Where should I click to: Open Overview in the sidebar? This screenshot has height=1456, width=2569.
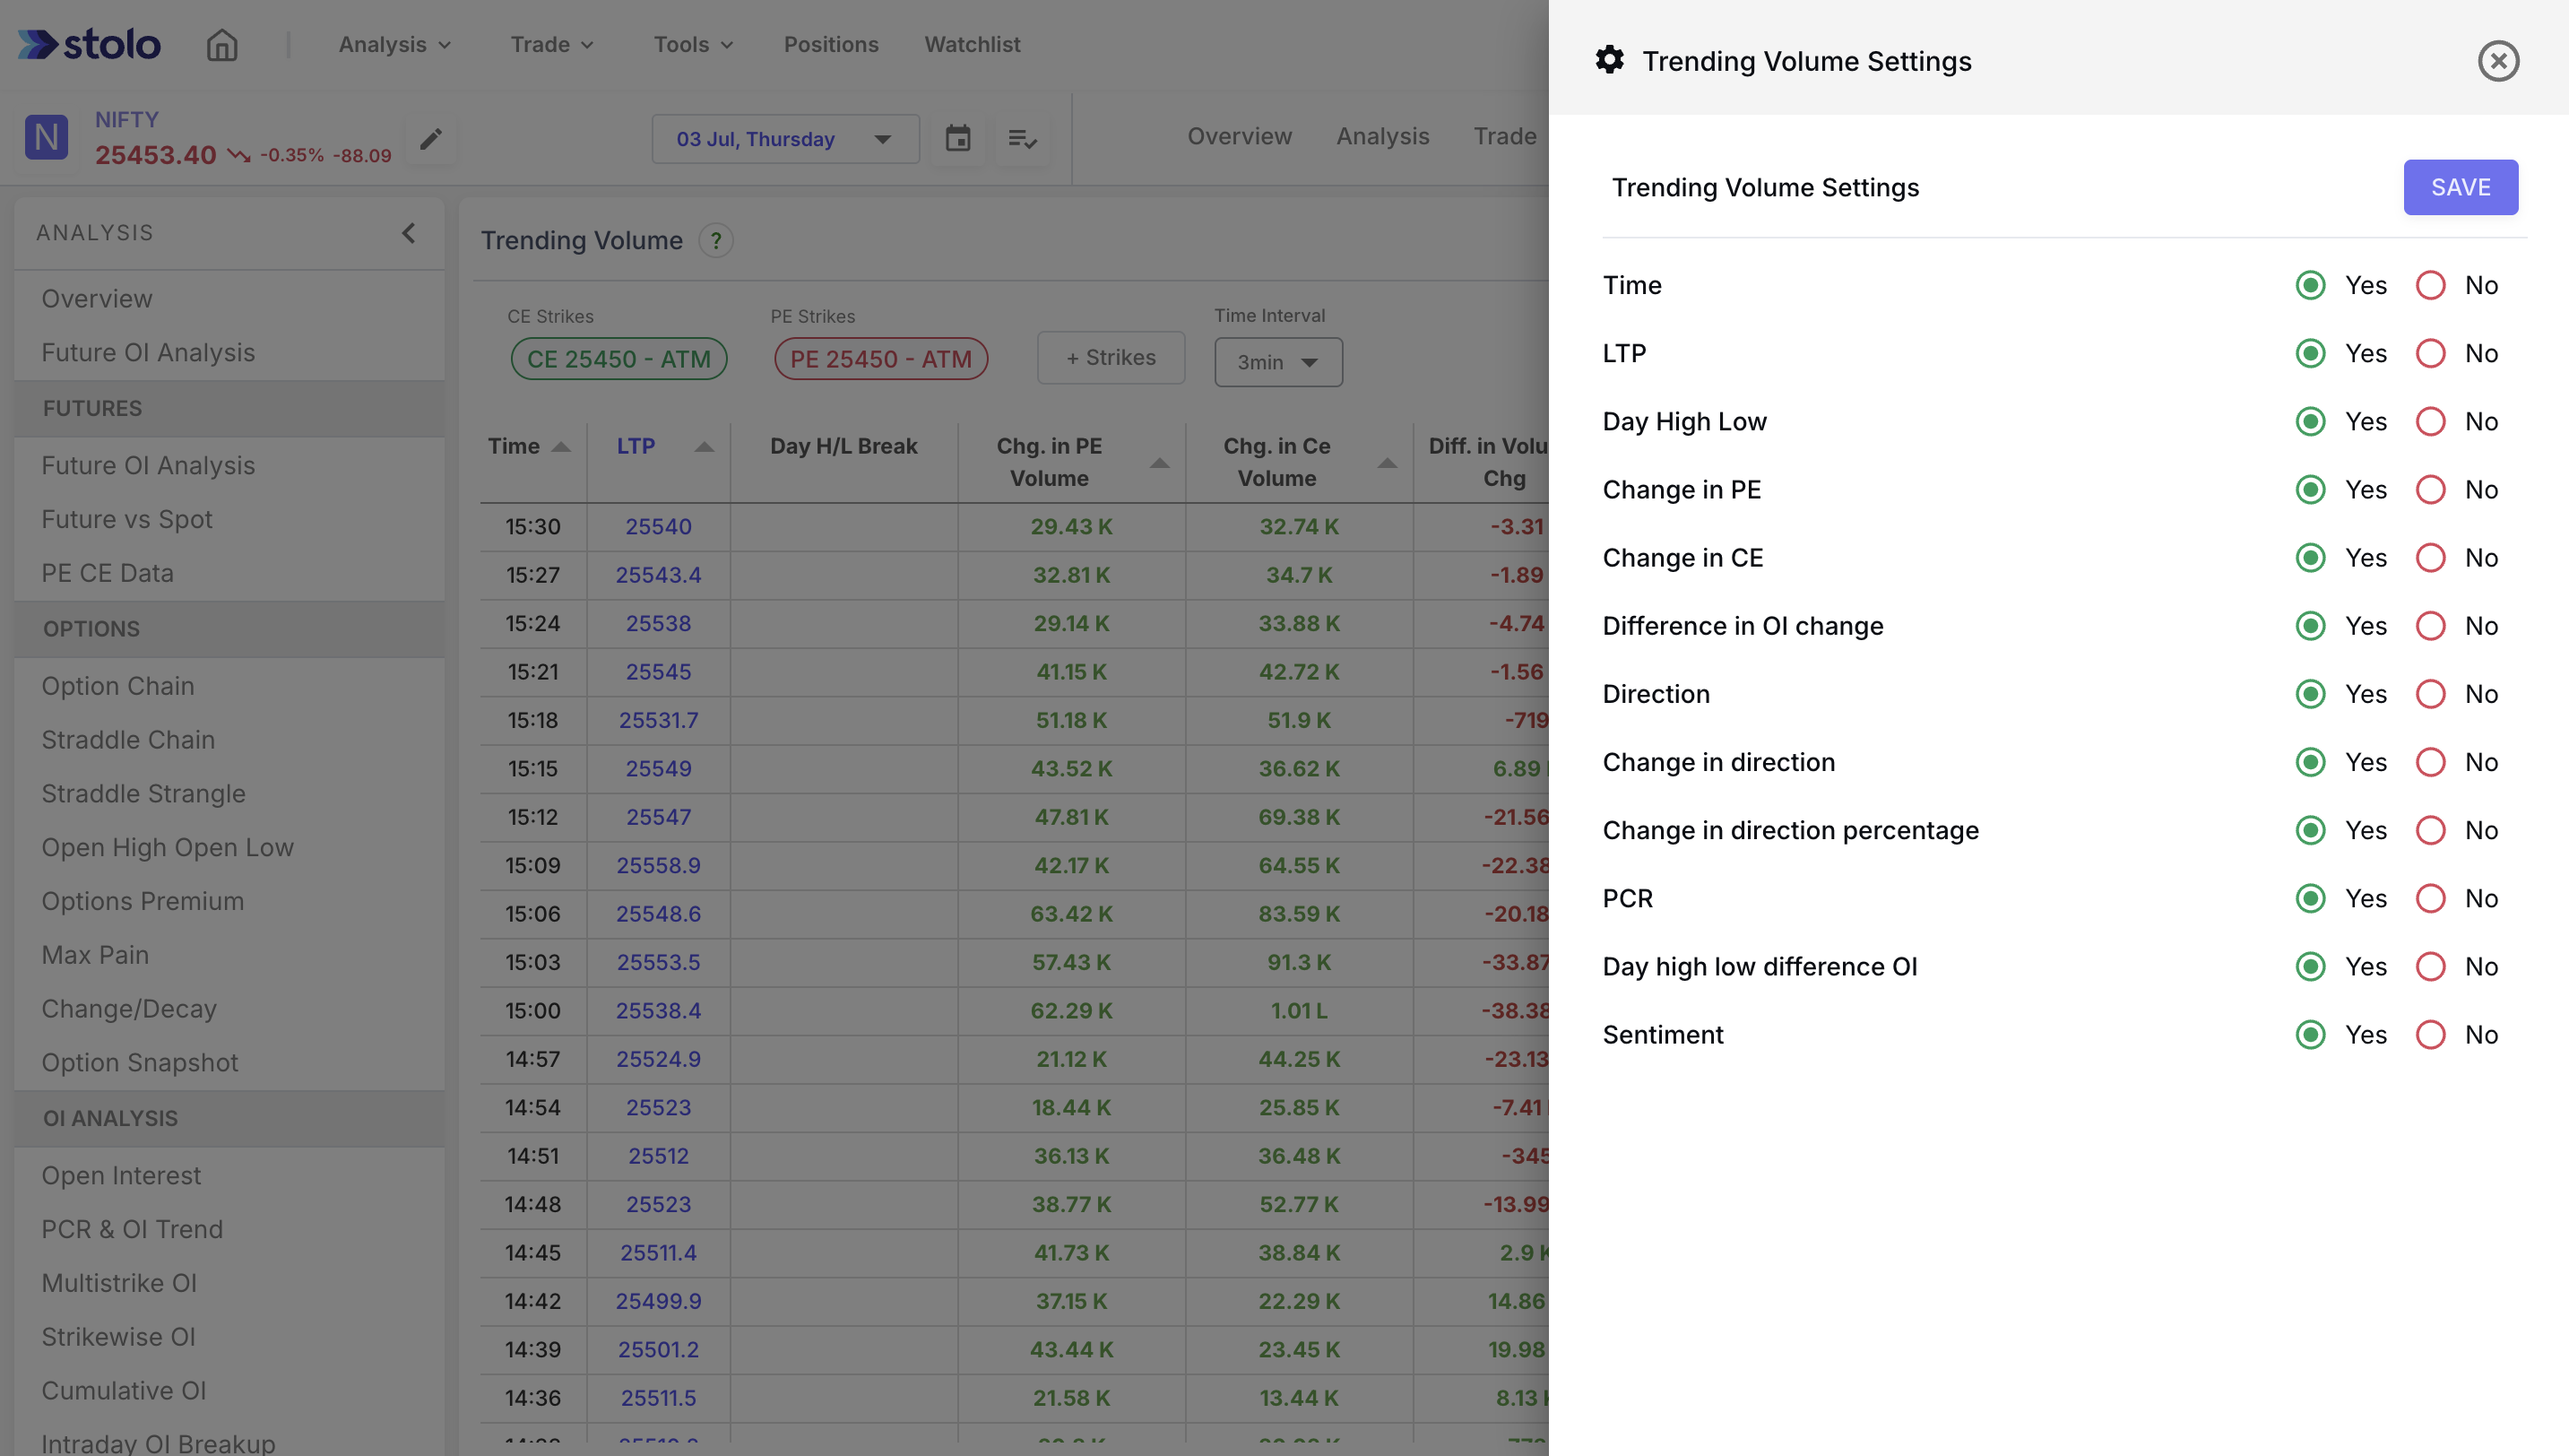(x=97, y=299)
